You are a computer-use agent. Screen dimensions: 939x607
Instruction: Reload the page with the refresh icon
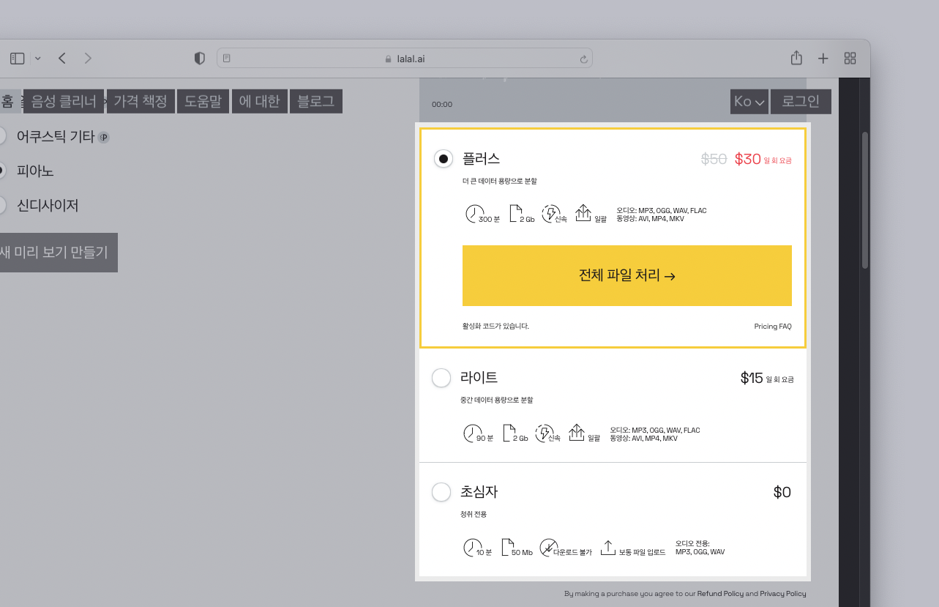pyautogui.click(x=583, y=59)
